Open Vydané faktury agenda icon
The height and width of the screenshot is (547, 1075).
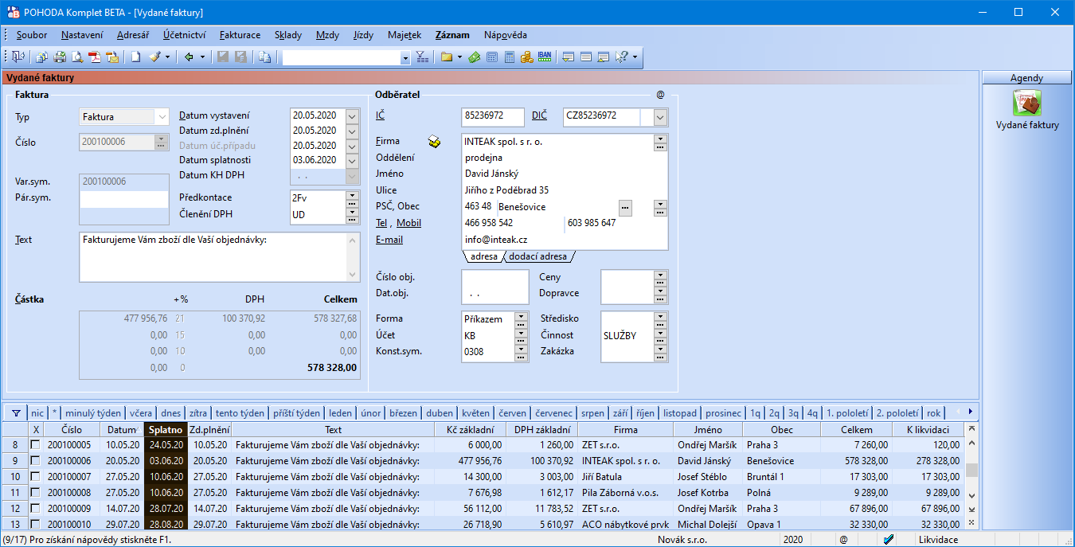pos(1026,104)
